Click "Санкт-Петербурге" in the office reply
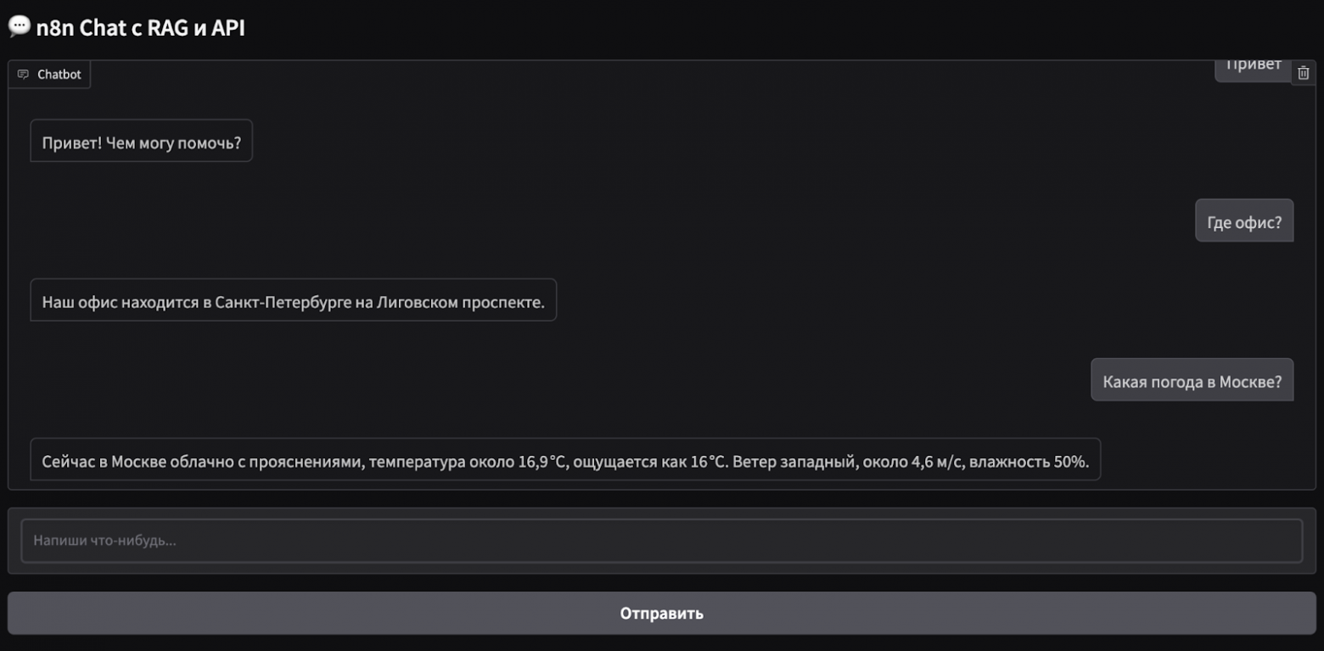 [x=283, y=301]
